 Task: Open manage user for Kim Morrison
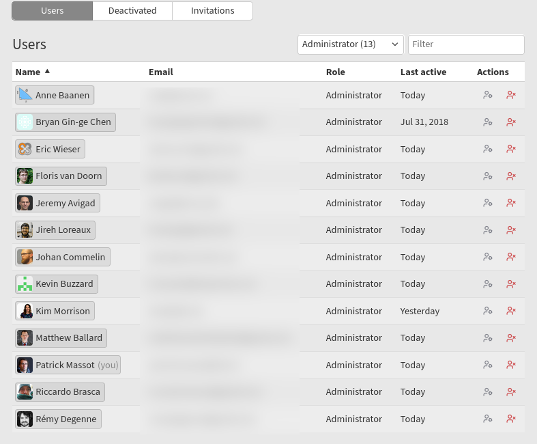[487, 311]
